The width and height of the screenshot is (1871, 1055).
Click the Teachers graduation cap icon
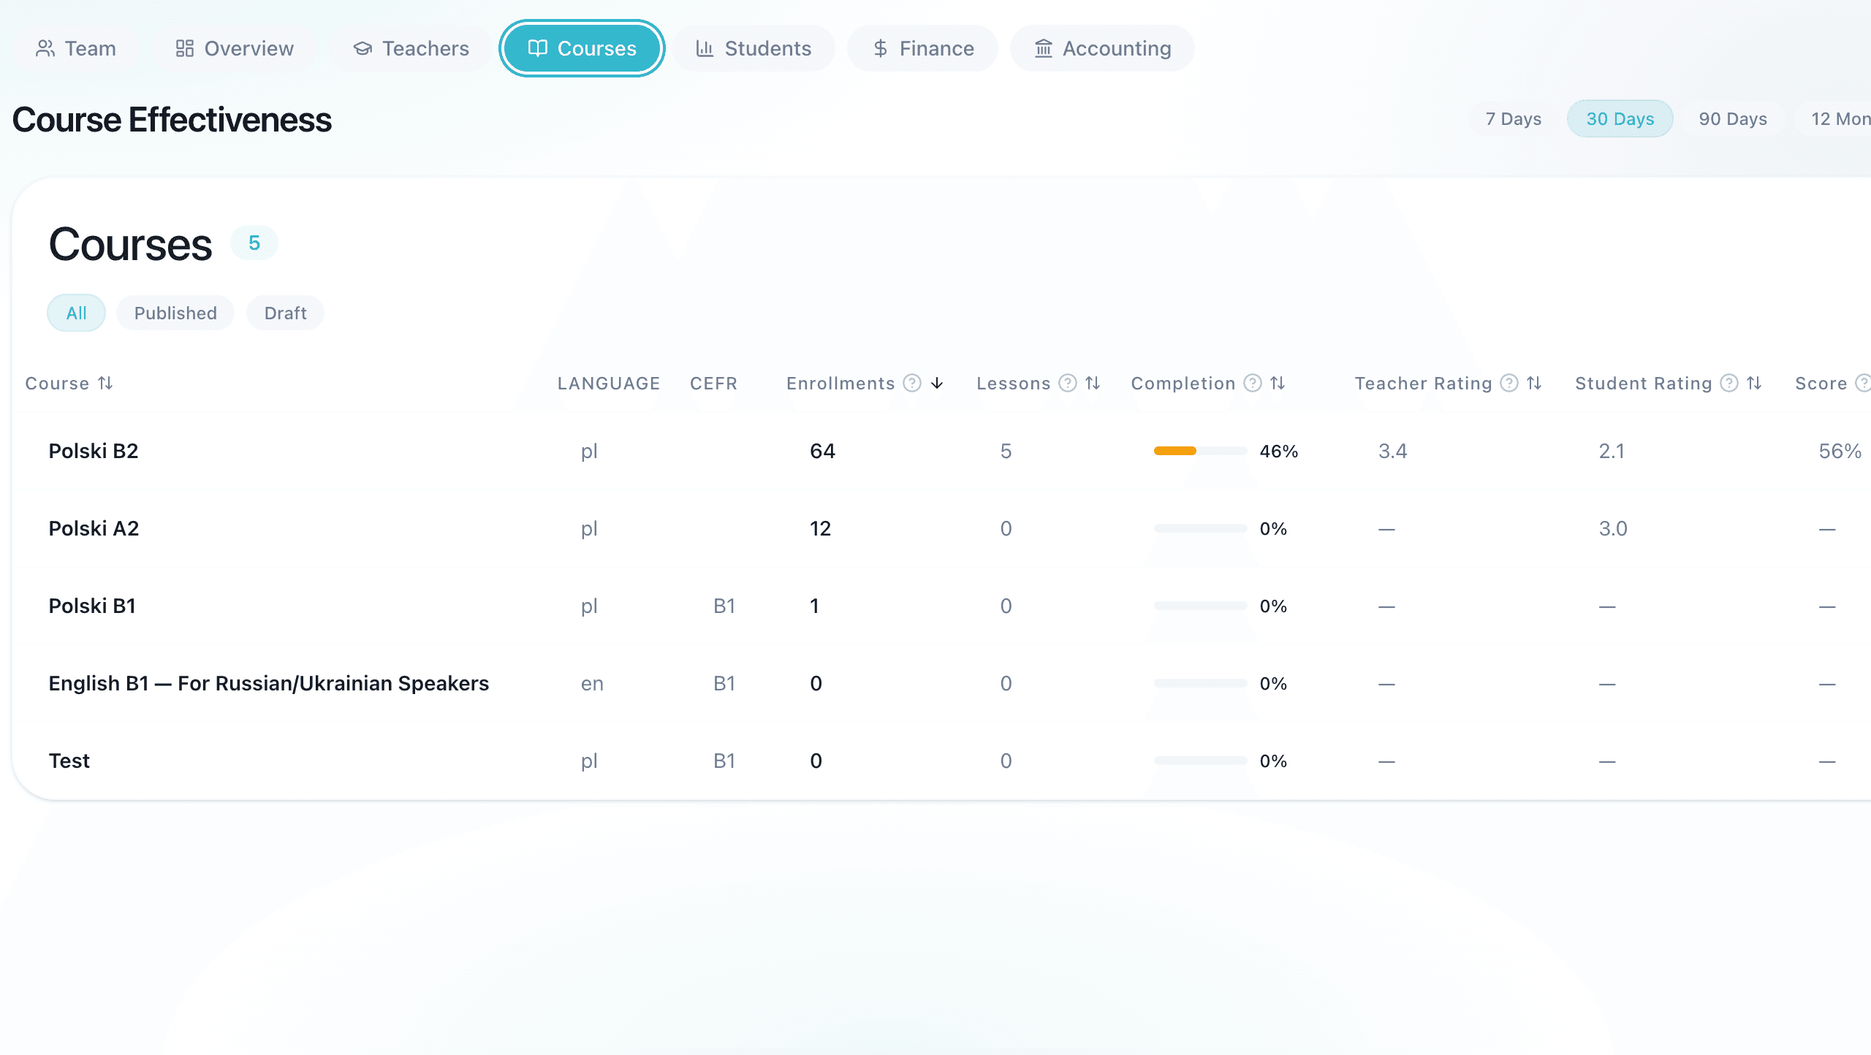(363, 48)
